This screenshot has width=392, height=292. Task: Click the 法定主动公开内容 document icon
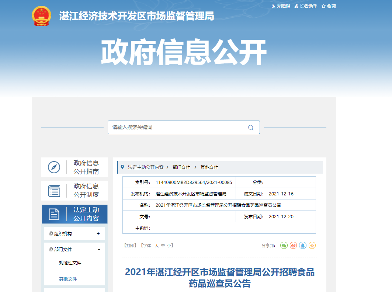[54, 214]
